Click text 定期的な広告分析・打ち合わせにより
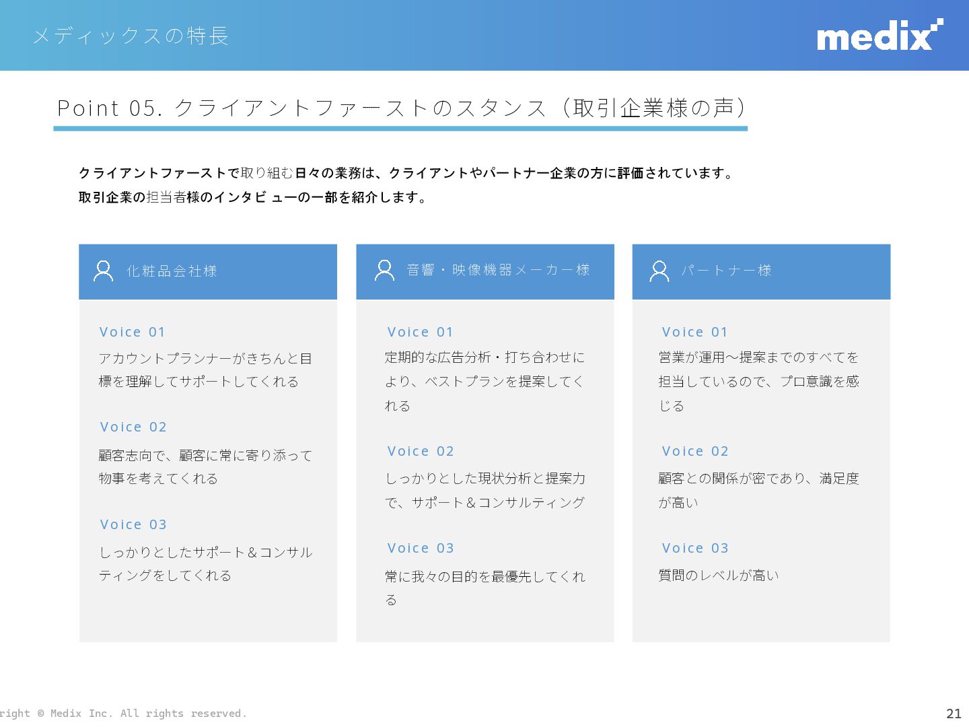969x727 pixels. 485,381
